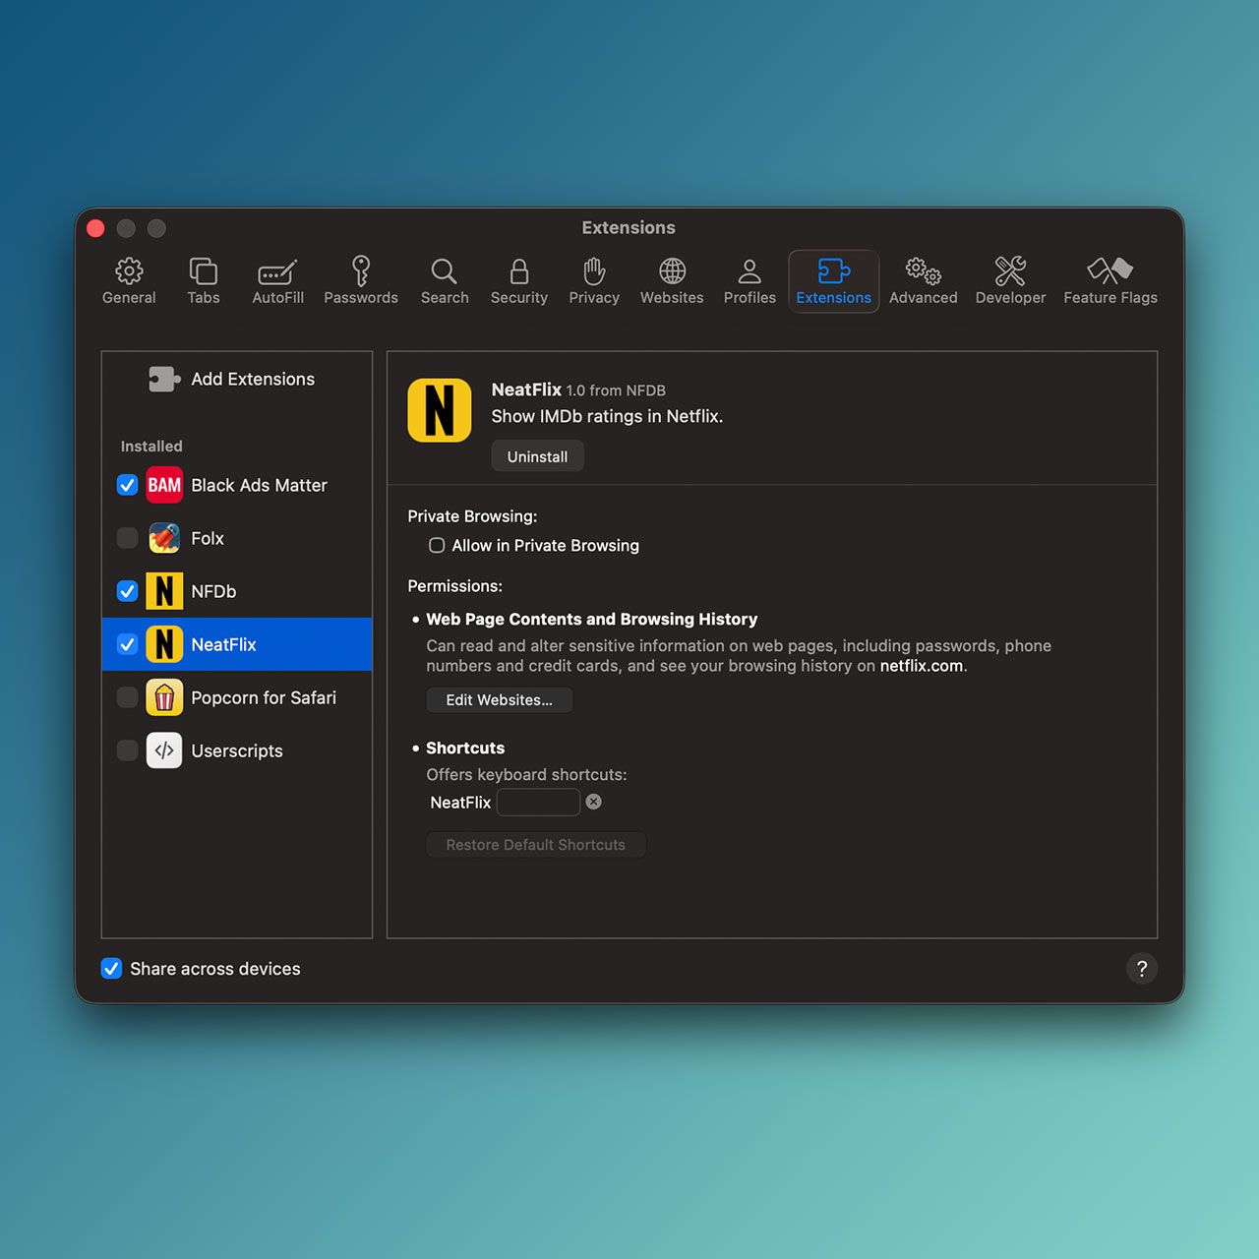Click the Folx rocket icon
The width and height of the screenshot is (1259, 1259).
tap(164, 538)
